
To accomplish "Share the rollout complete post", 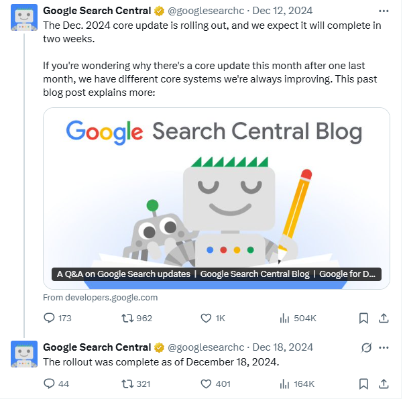I will click(384, 384).
